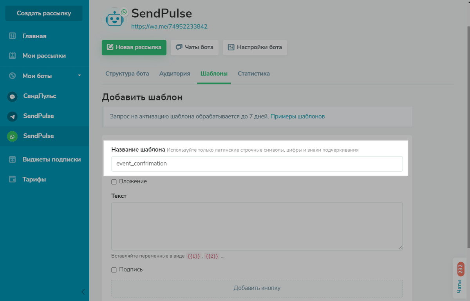Enable the Вложение checkbox
The height and width of the screenshot is (301, 470).
pos(114,182)
